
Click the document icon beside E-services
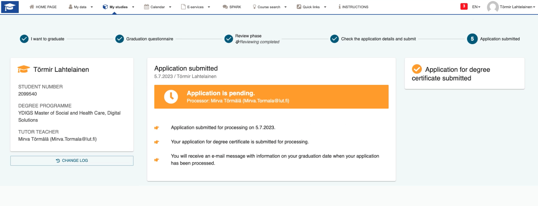[x=183, y=7]
